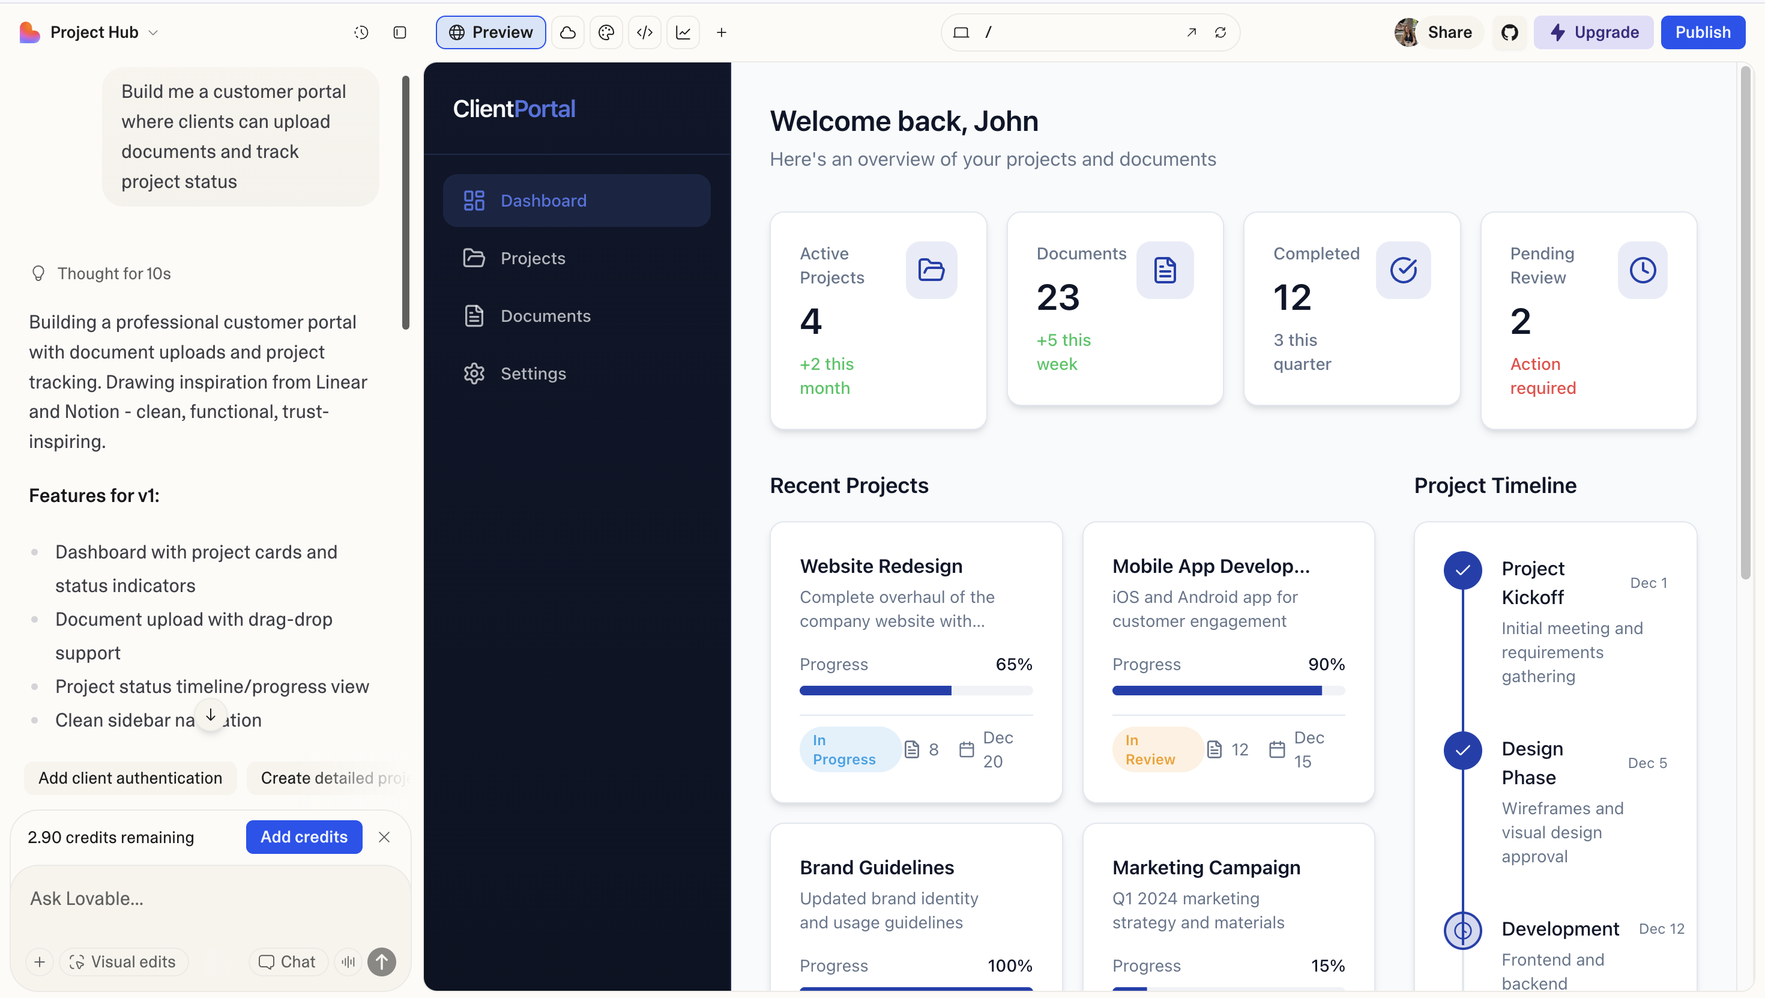Image resolution: width=1765 pixels, height=998 pixels.
Task: Click the Add credits button
Action: 304,837
